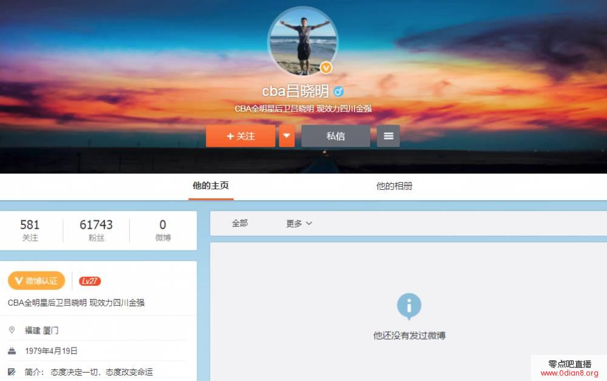Click the location pin icon
This screenshot has height=381, width=607.
(12, 330)
